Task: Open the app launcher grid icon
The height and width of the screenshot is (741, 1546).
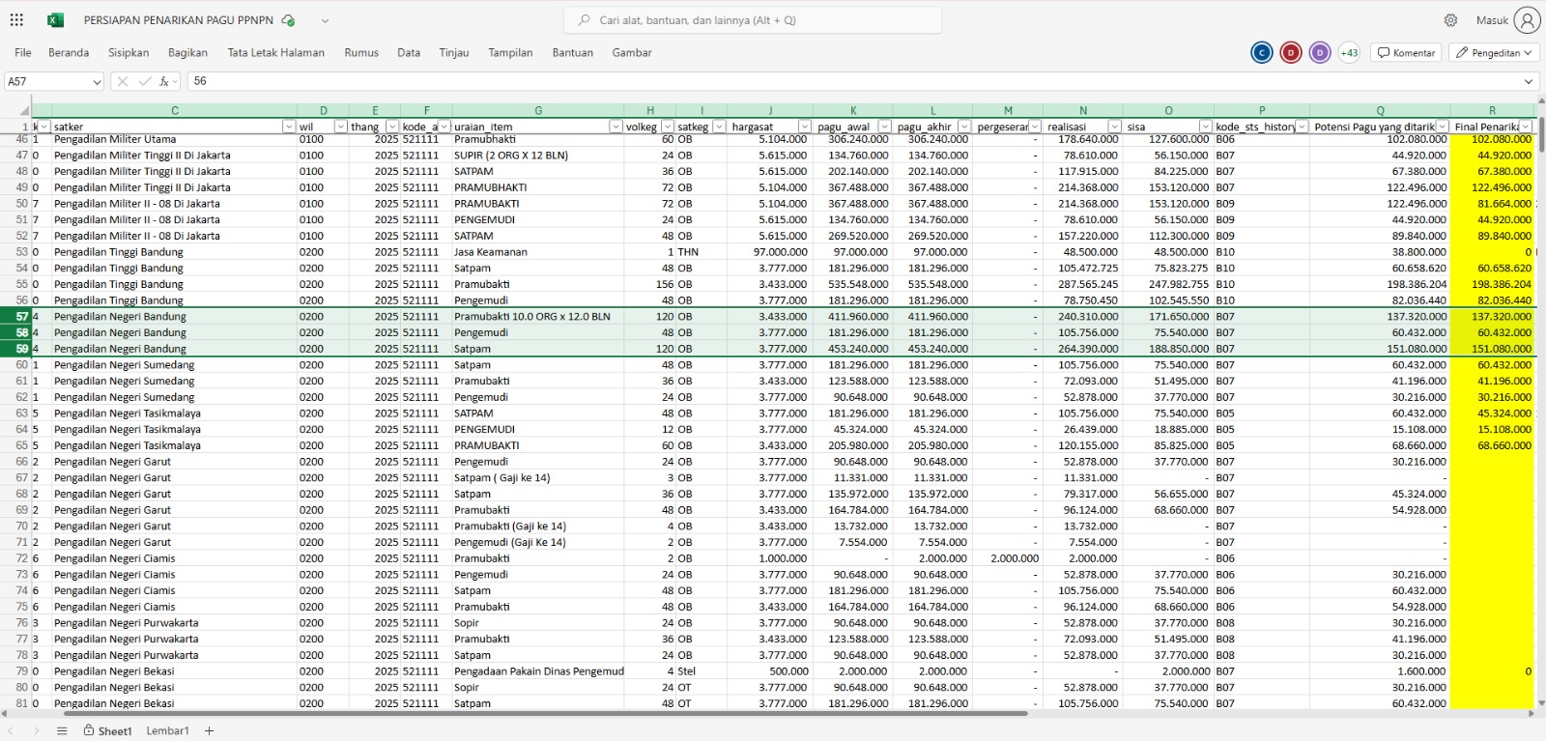Action: 16,20
